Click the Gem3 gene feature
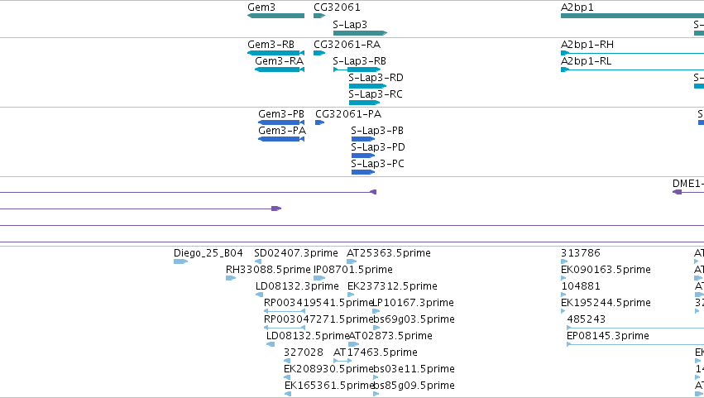 coord(275,16)
